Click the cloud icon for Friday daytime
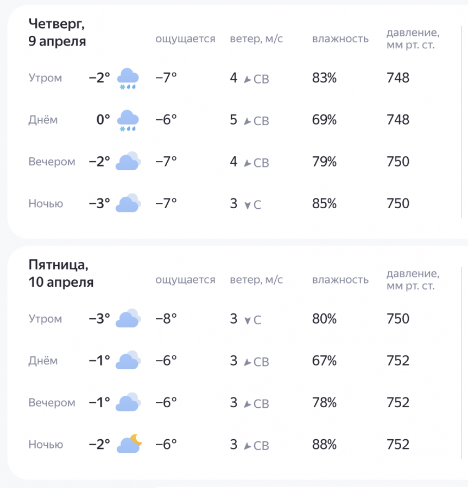This screenshot has height=488, width=468. 127,360
